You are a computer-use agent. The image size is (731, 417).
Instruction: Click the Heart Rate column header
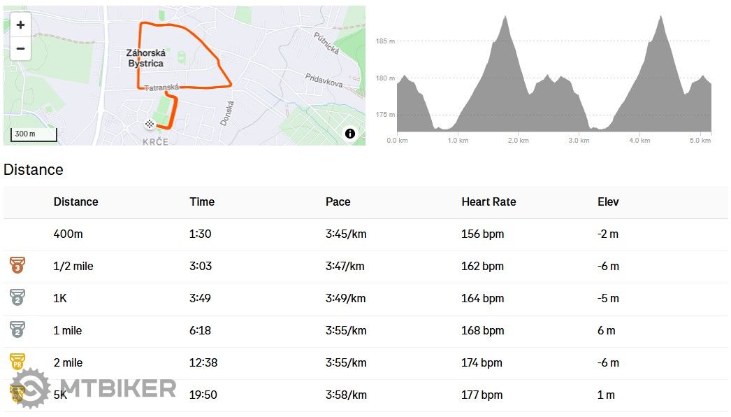pos(488,202)
